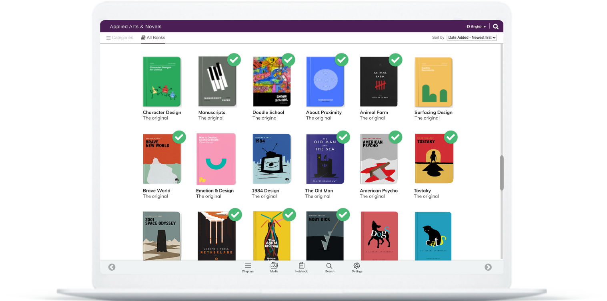607x301 pixels.
Task: Click the Character Design book title
Action: pos(162,113)
